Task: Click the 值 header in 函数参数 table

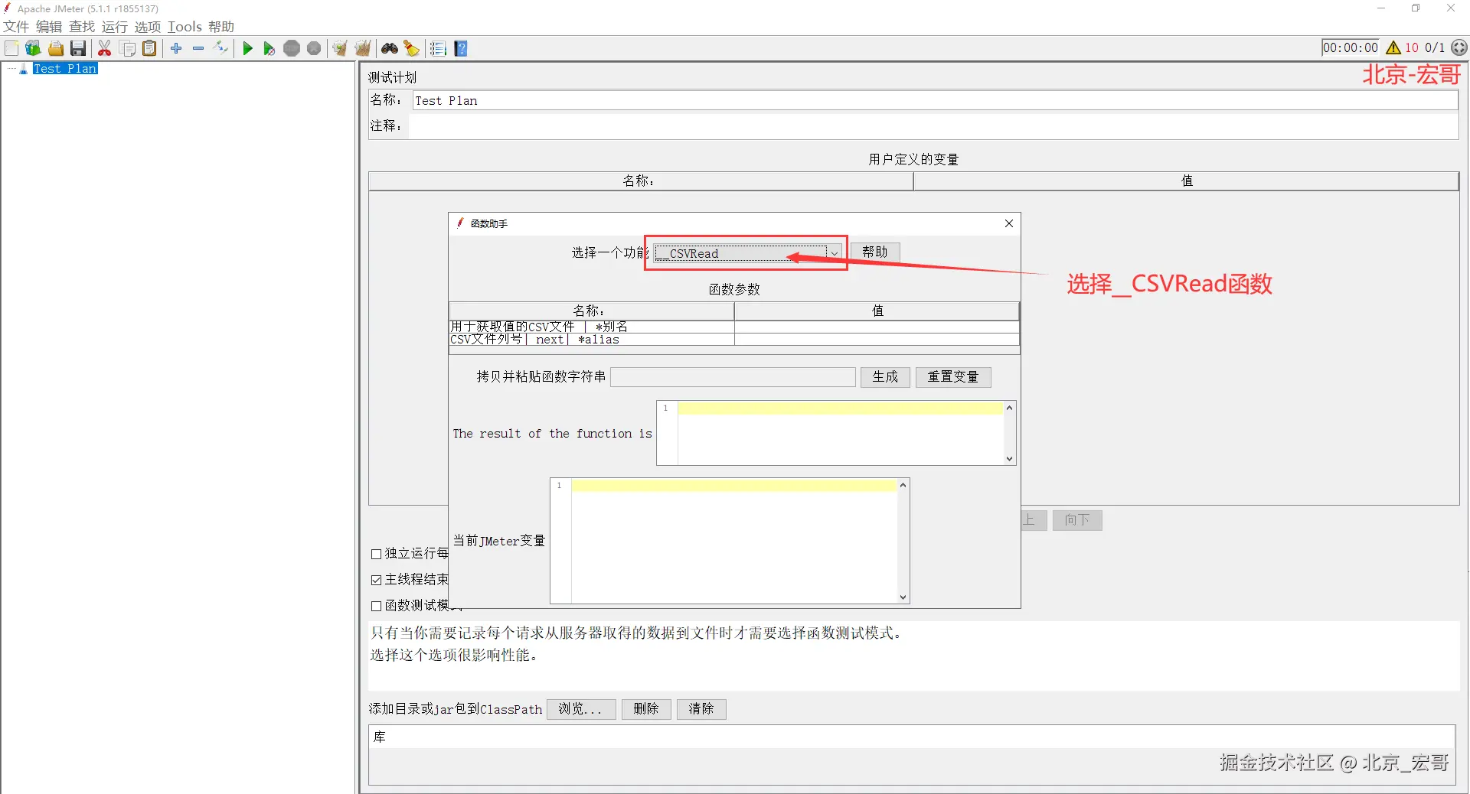Action: (x=877, y=311)
